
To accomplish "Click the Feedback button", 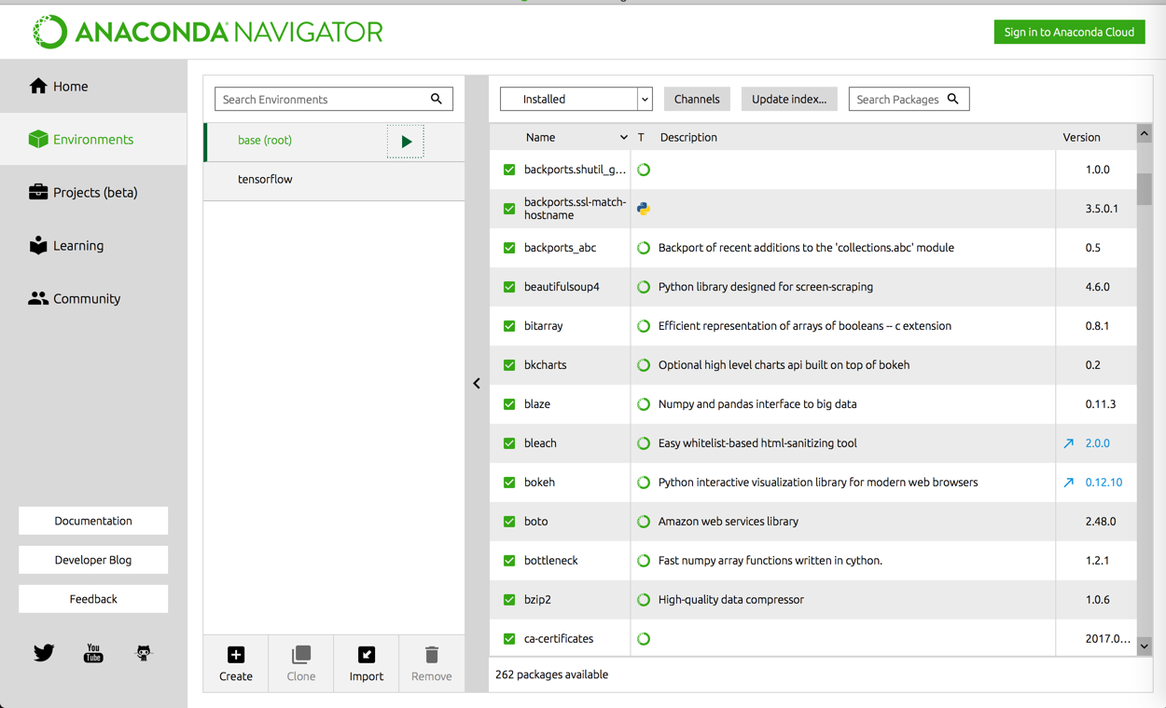I will (x=93, y=599).
